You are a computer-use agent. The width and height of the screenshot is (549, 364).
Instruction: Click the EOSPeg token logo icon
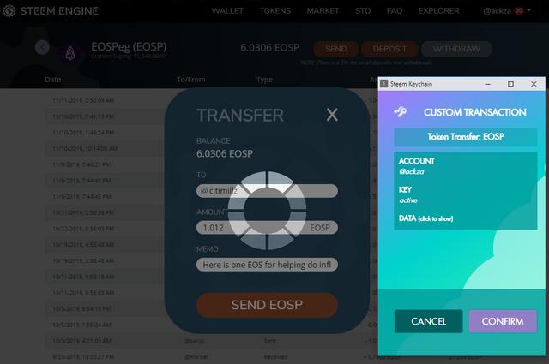pos(70,53)
